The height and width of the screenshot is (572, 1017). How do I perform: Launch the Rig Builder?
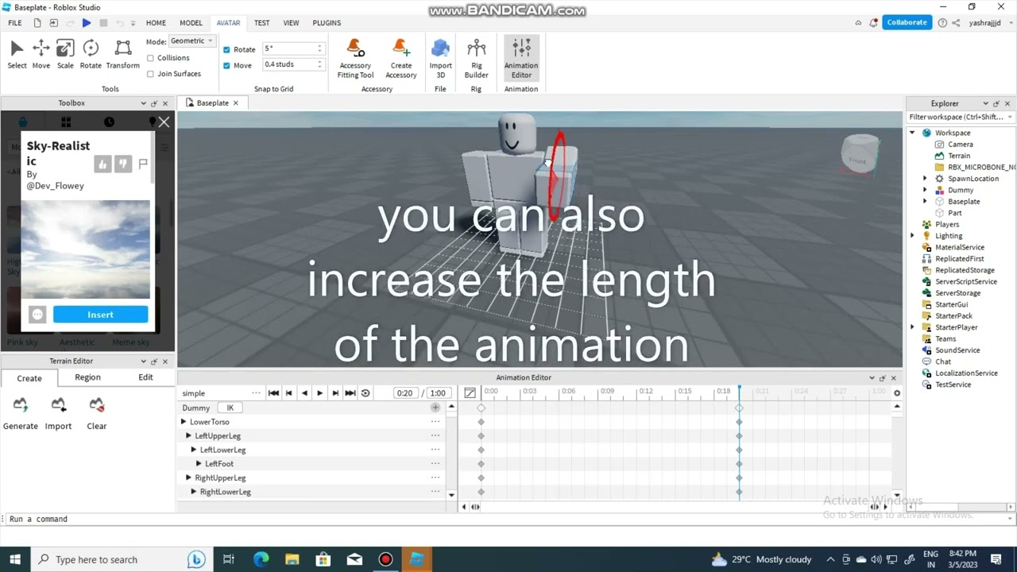pyautogui.click(x=476, y=58)
